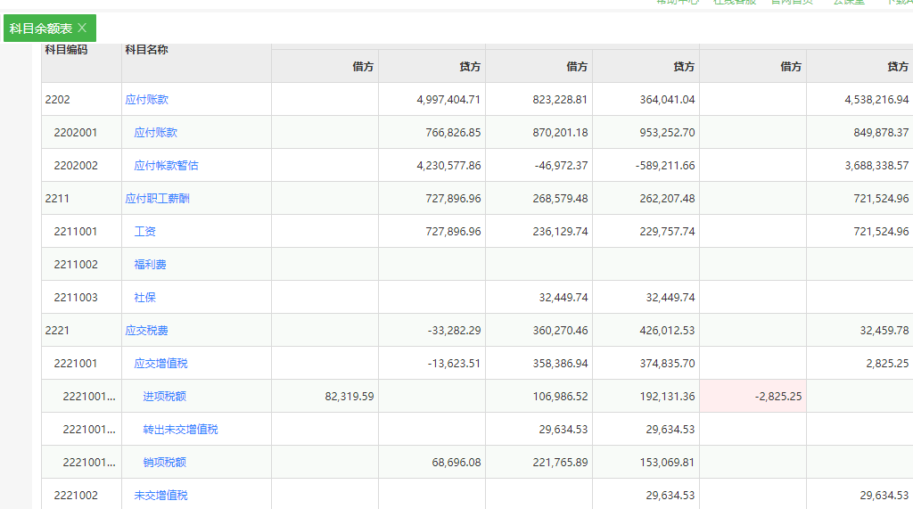913x509 pixels.
Task: Open the 工资 sub-account link
Action: pyautogui.click(x=144, y=232)
